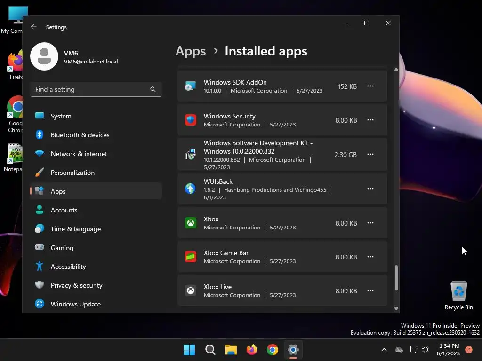This screenshot has width=482, height=361.
Task: Click the Settings gear taskbar icon
Action: click(293, 350)
